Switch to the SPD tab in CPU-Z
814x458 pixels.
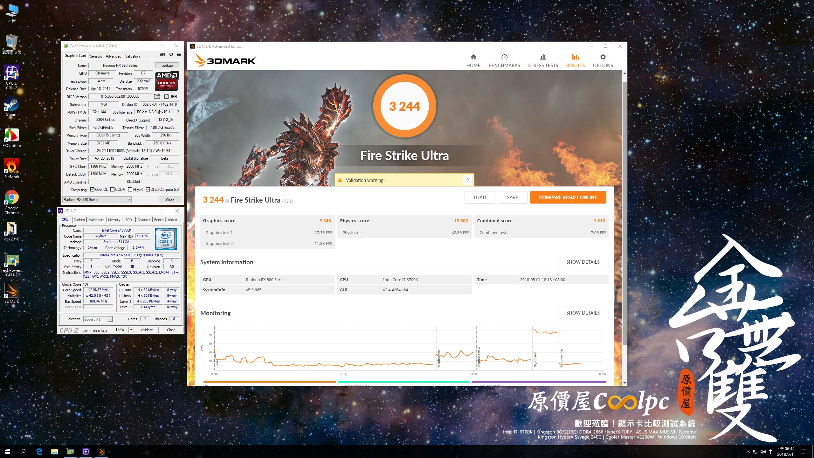[x=128, y=220]
